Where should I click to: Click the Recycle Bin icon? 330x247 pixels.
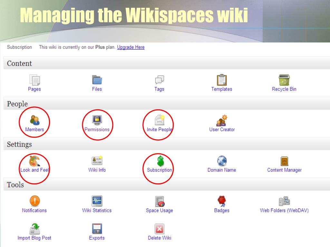[x=284, y=80]
